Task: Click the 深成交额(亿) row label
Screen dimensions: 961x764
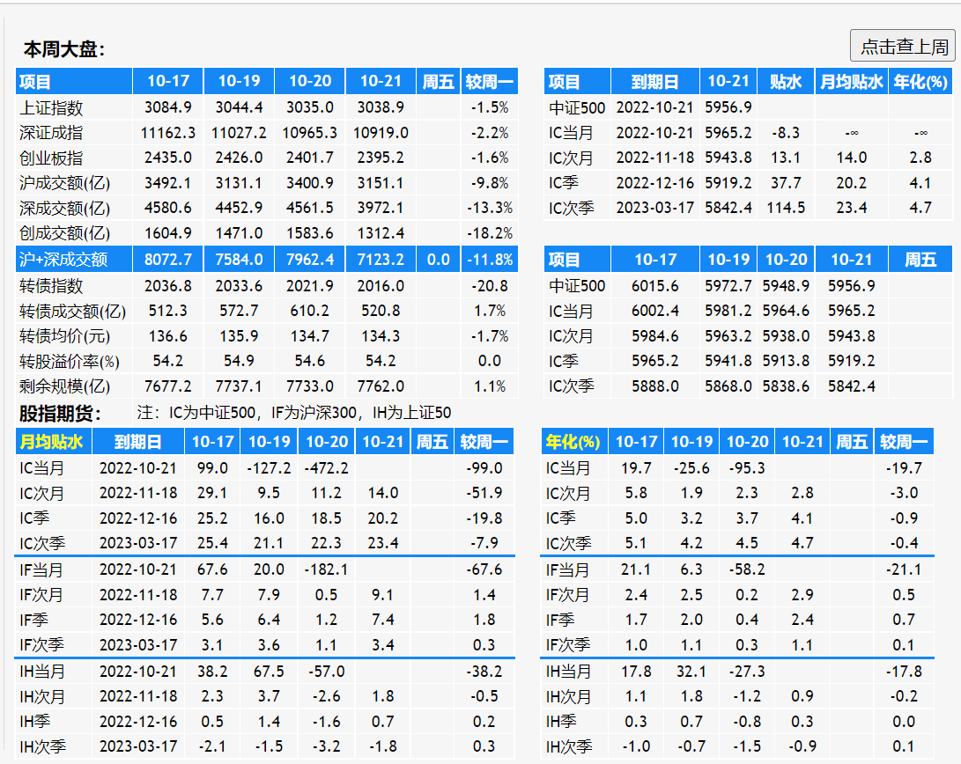Action: 64,208
